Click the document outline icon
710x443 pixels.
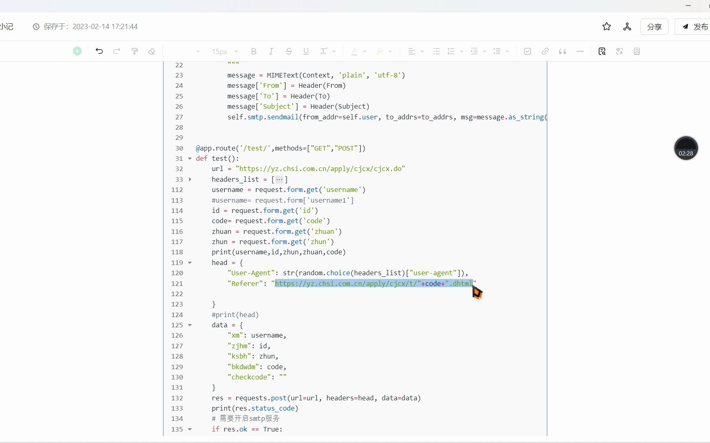point(637,51)
